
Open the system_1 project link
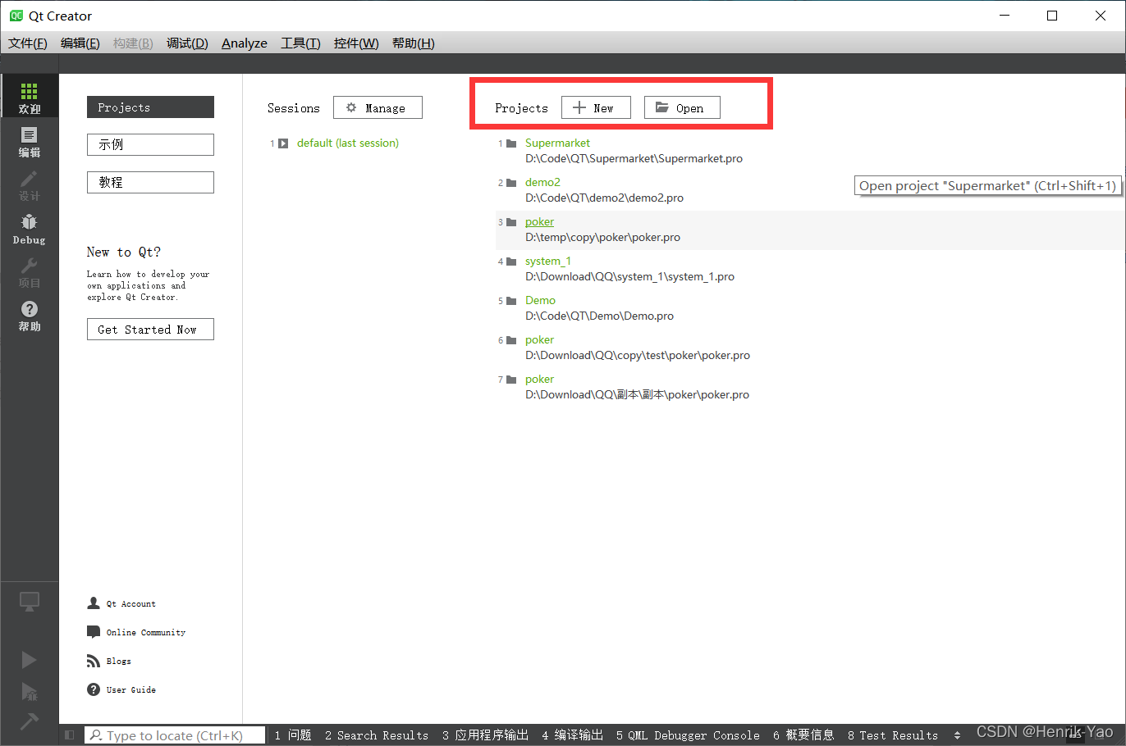tap(548, 261)
